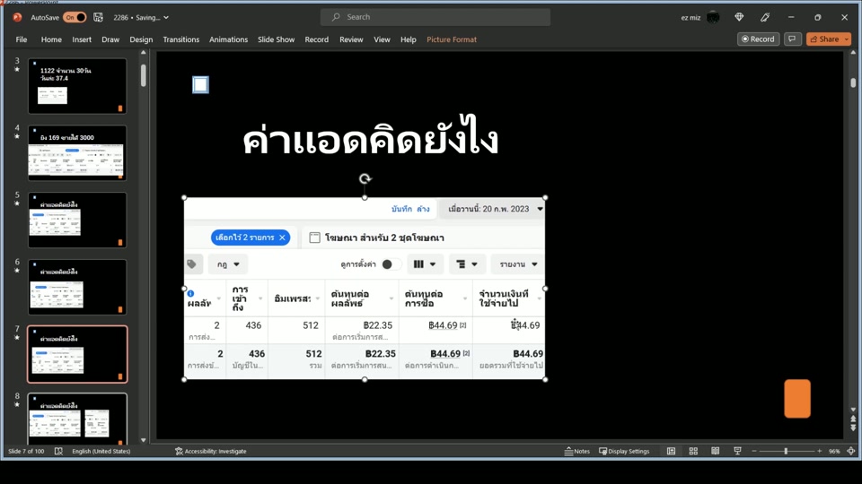The width and height of the screenshot is (862, 484).
Task: Open the Insert ribbon tab
Action: (82, 39)
